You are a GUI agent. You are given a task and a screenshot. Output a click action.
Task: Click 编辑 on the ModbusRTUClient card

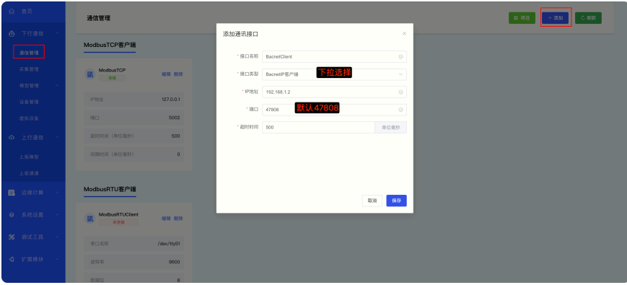166,218
